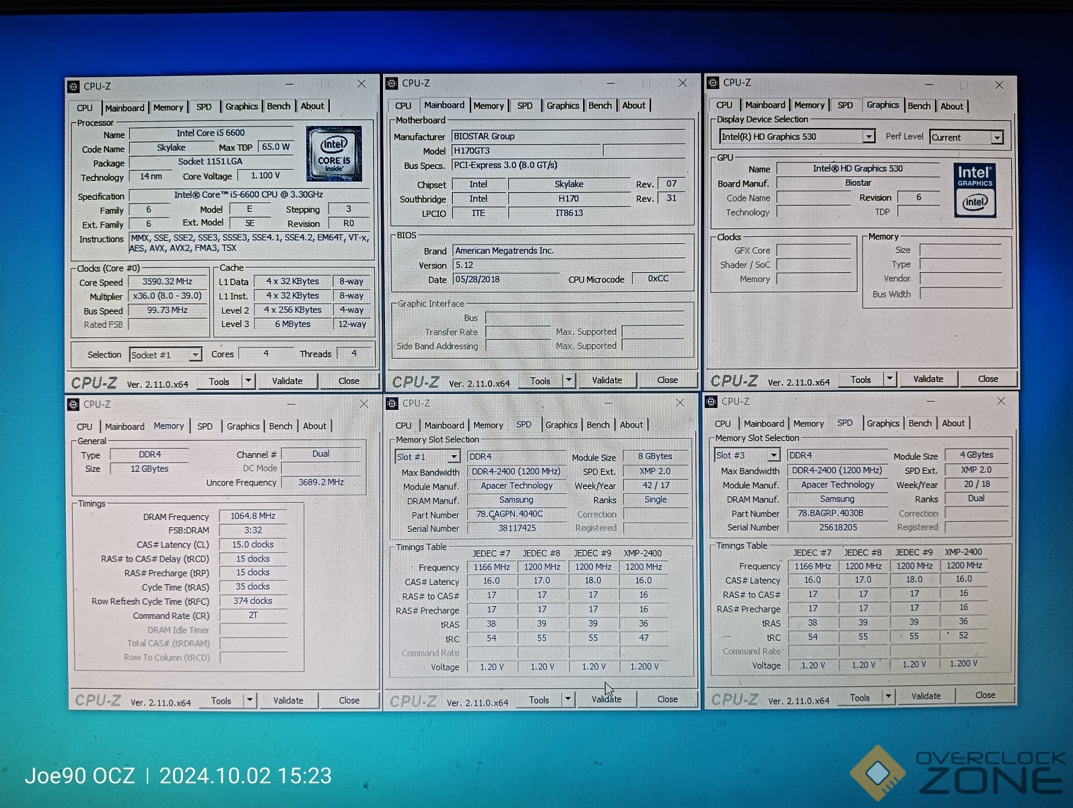Open the Tools arrow in the Mainboard window

click(569, 380)
